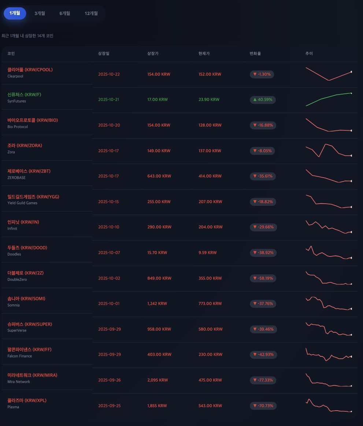This screenshot has width=363, height=426.
Task: Click the 상장일 column header
Action: point(104,53)
